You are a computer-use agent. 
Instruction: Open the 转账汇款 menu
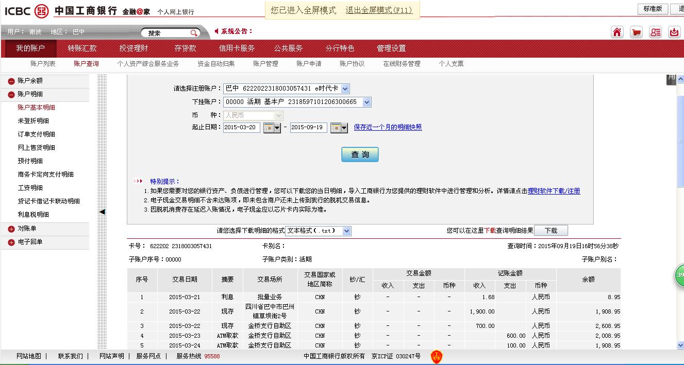[82, 48]
